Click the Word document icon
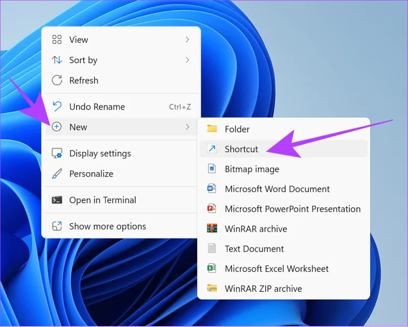The height and width of the screenshot is (327, 408). tap(212, 188)
